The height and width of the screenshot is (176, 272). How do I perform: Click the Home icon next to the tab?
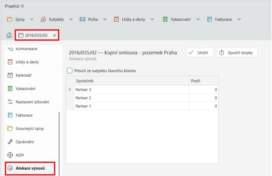click(x=9, y=35)
